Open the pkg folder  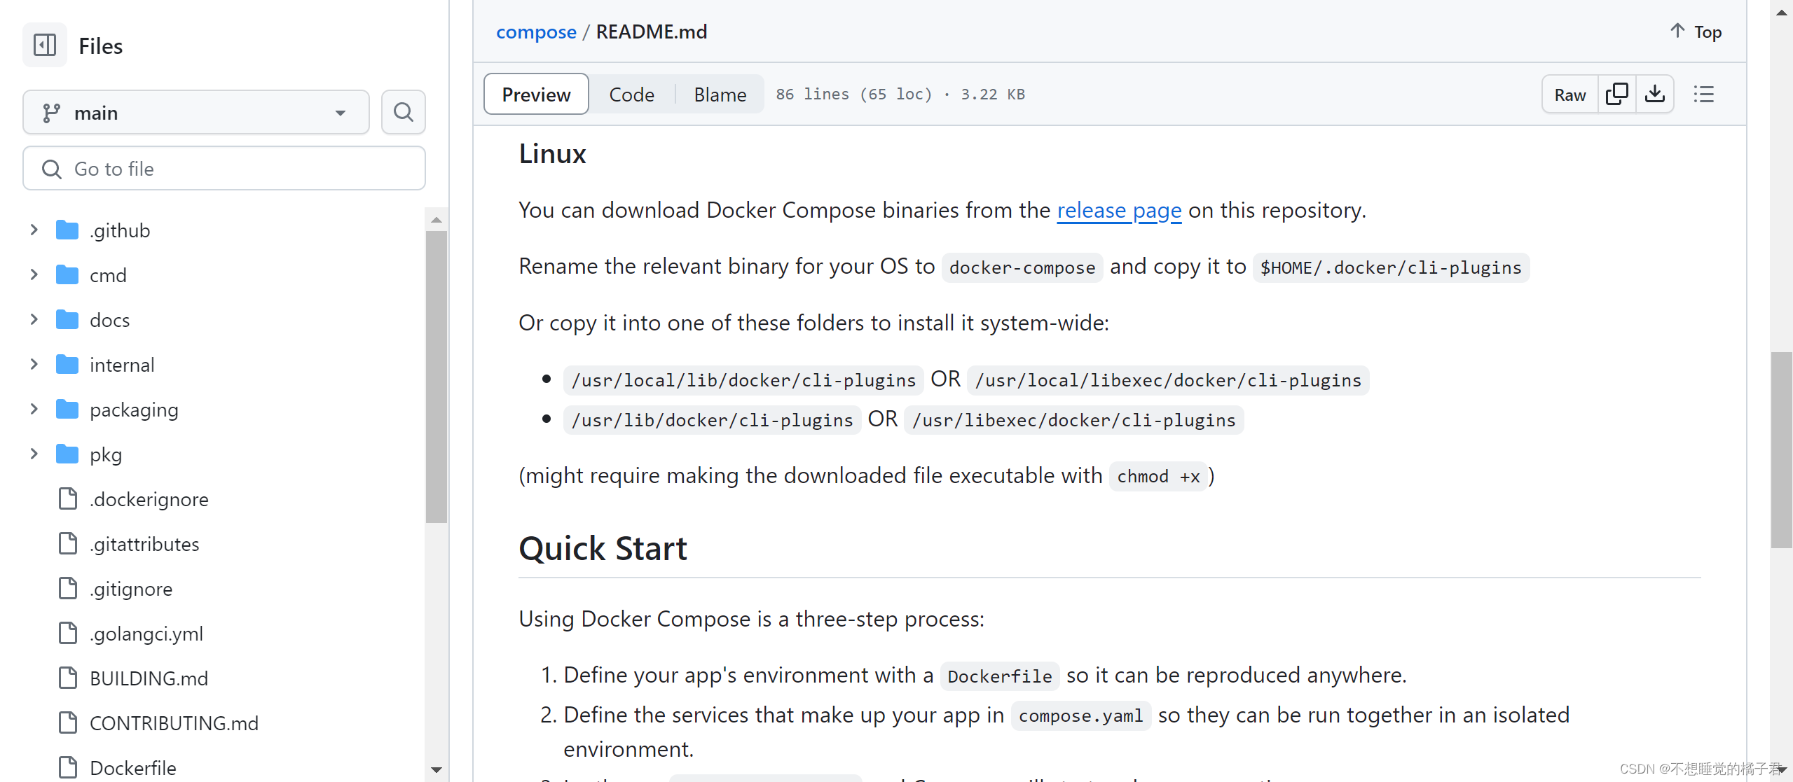click(x=106, y=454)
